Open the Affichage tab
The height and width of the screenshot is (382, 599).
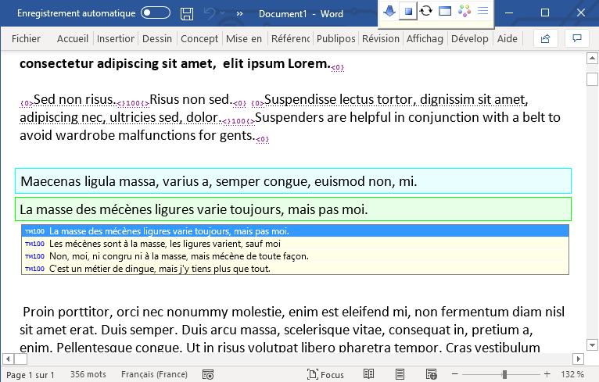point(425,38)
